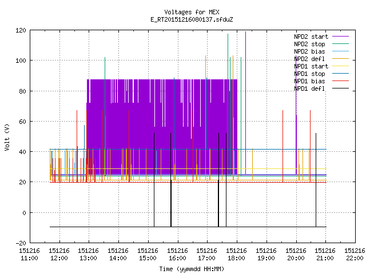Screen dimensions: 366x274
Task: Click the light blue NPD2 bias legend line
Action: pyautogui.click(x=341, y=51)
